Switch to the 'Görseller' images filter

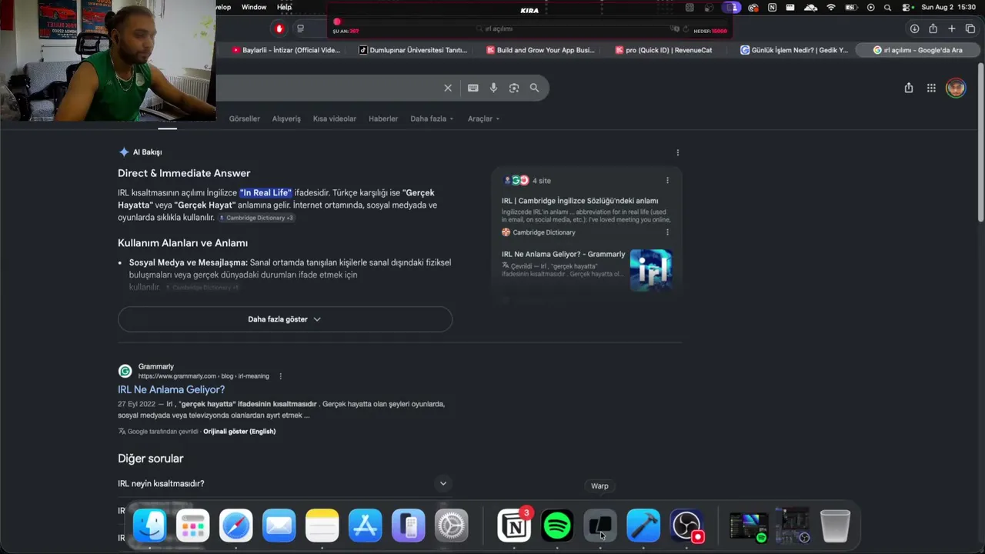(245, 118)
